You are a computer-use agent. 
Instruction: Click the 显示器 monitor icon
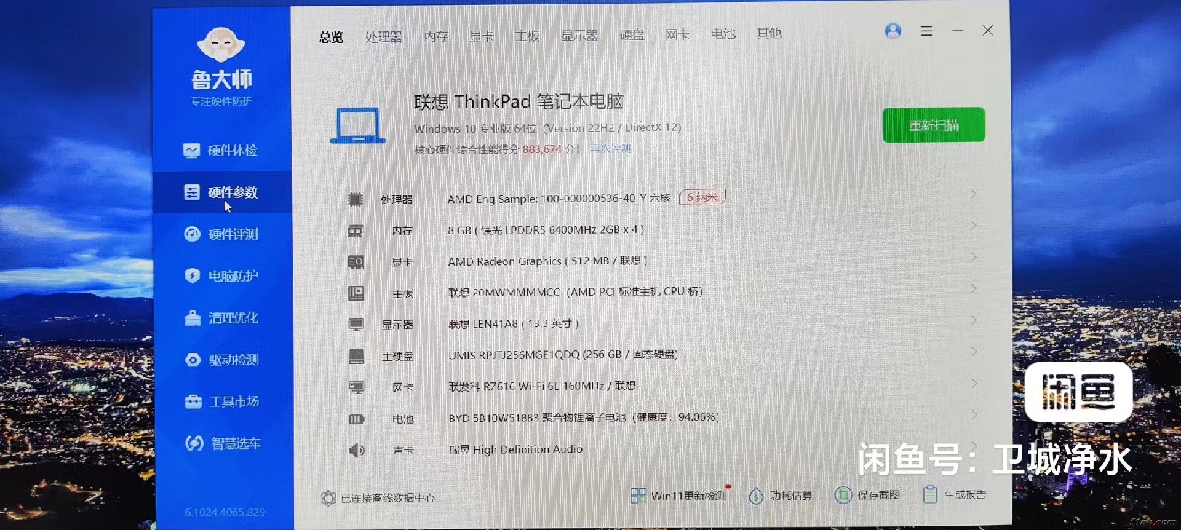[356, 325]
